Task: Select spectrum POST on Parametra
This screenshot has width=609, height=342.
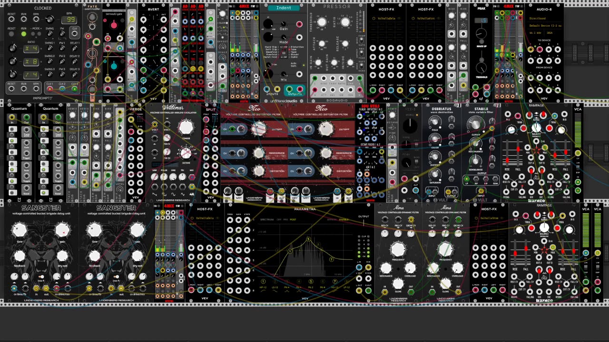Action: (x=293, y=219)
